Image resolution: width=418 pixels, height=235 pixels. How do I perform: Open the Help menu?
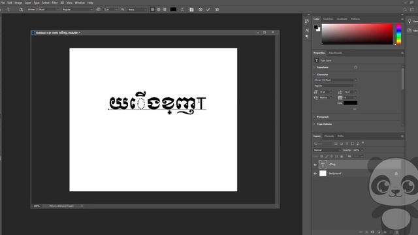[90, 3]
